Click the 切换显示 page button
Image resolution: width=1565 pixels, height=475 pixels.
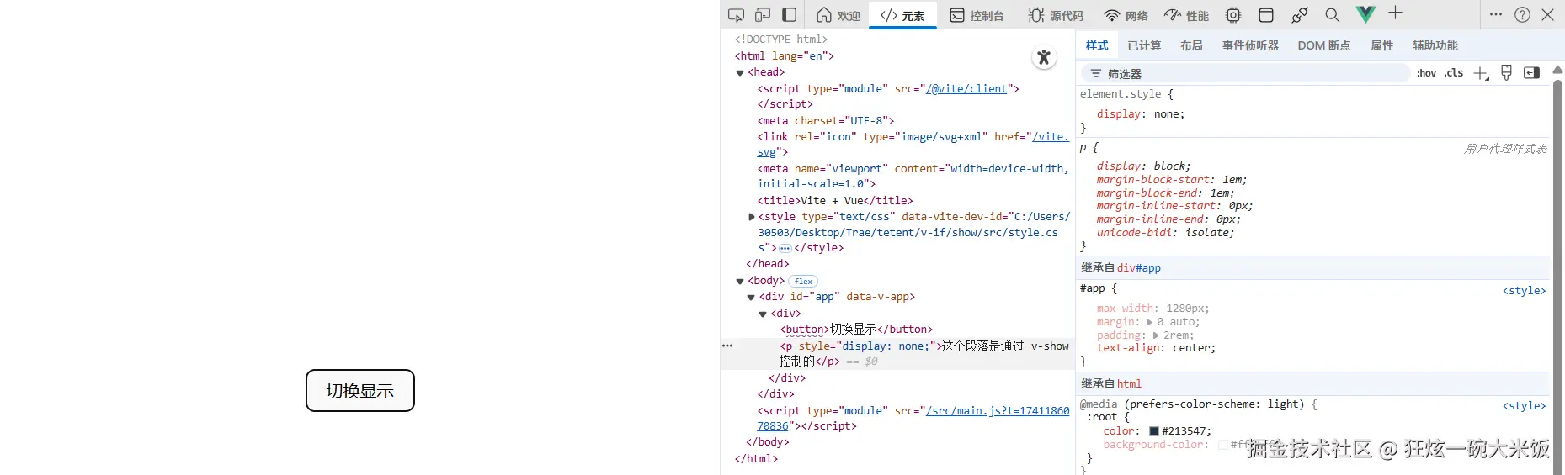[x=360, y=390]
